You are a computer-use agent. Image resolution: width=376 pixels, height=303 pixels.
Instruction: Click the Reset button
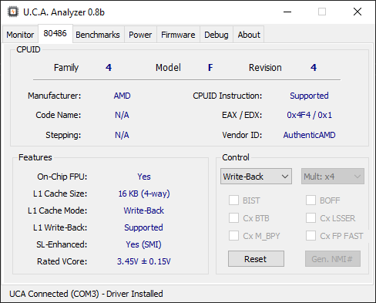click(256, 259)
